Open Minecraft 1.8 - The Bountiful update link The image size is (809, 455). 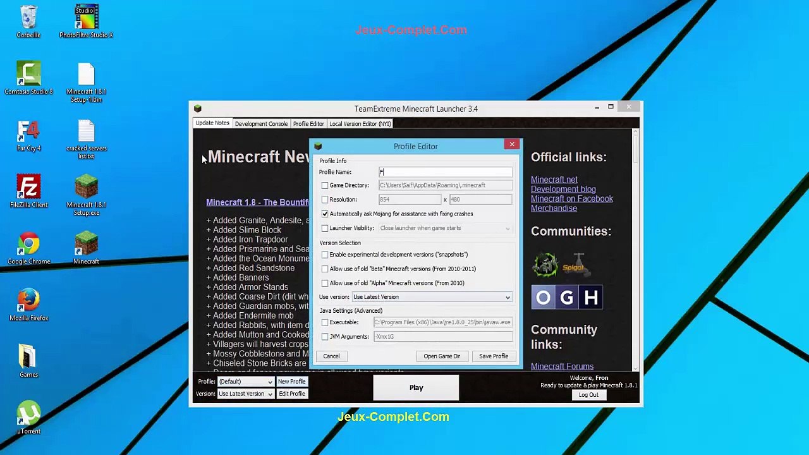[258, 202]
